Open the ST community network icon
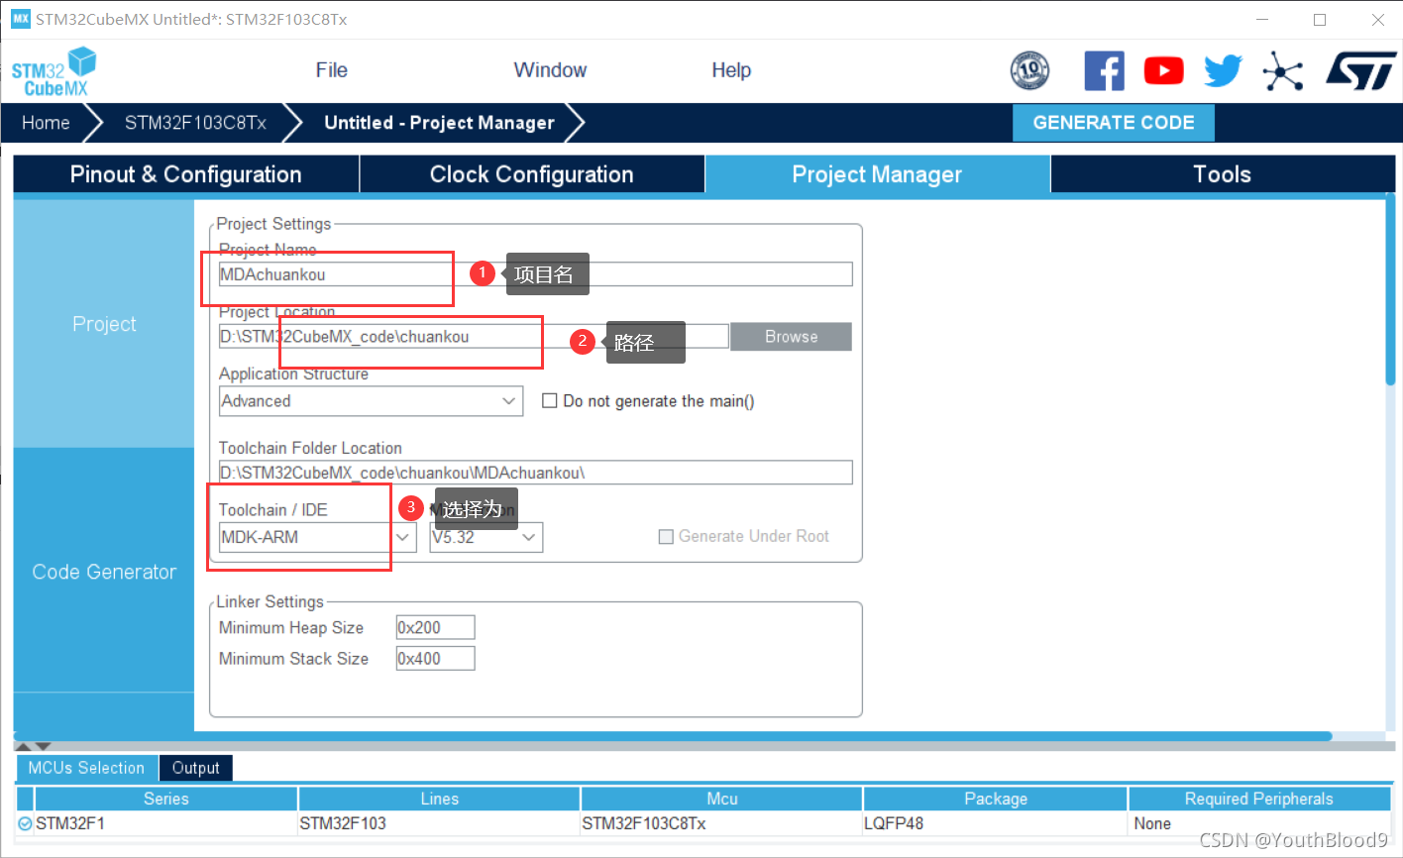Viewport: 1403px width, 858px height. coord(1282,71)
